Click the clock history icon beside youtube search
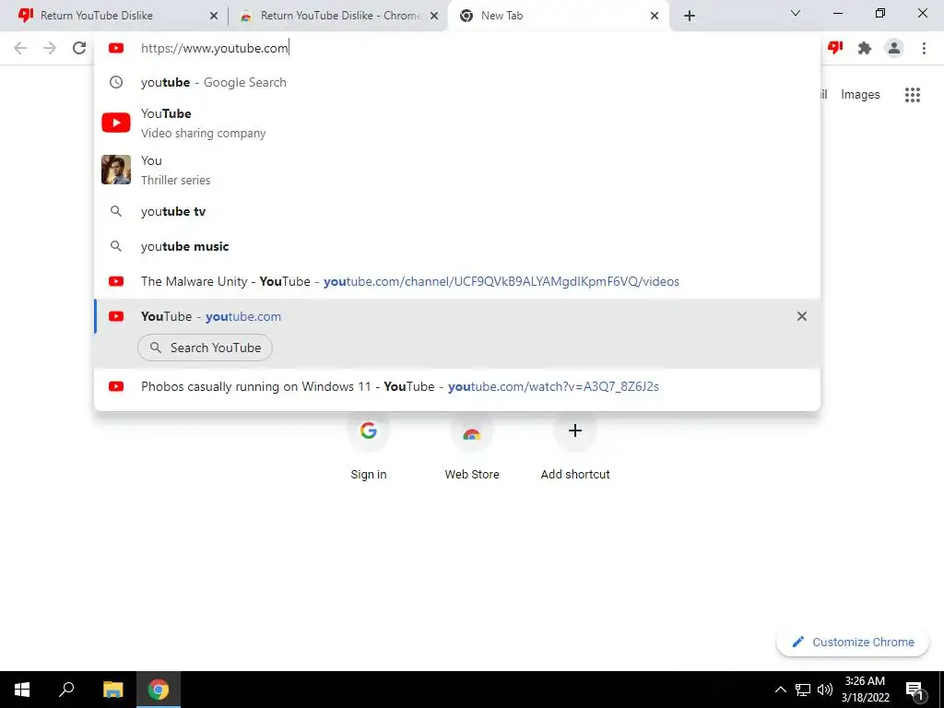 tap(115, 82)
